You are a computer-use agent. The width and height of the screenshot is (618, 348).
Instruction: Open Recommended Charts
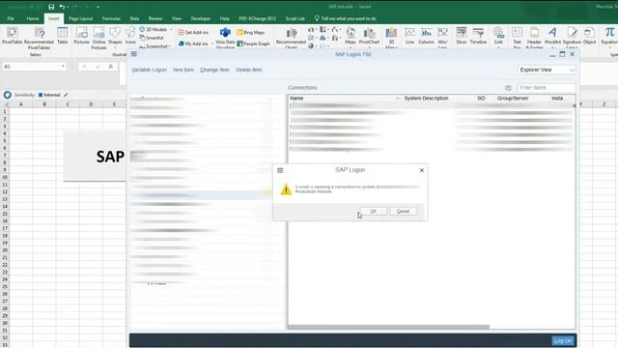point(291,38)
